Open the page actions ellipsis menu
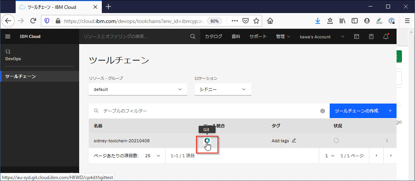This screenshot has height=181, width=415. click(x=235, y=21)
